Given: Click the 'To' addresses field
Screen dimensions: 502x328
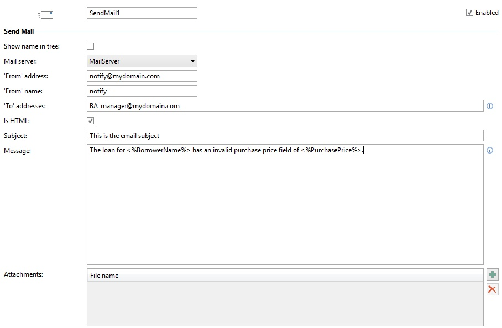Looking at the screenshot, I should [285, 106].
